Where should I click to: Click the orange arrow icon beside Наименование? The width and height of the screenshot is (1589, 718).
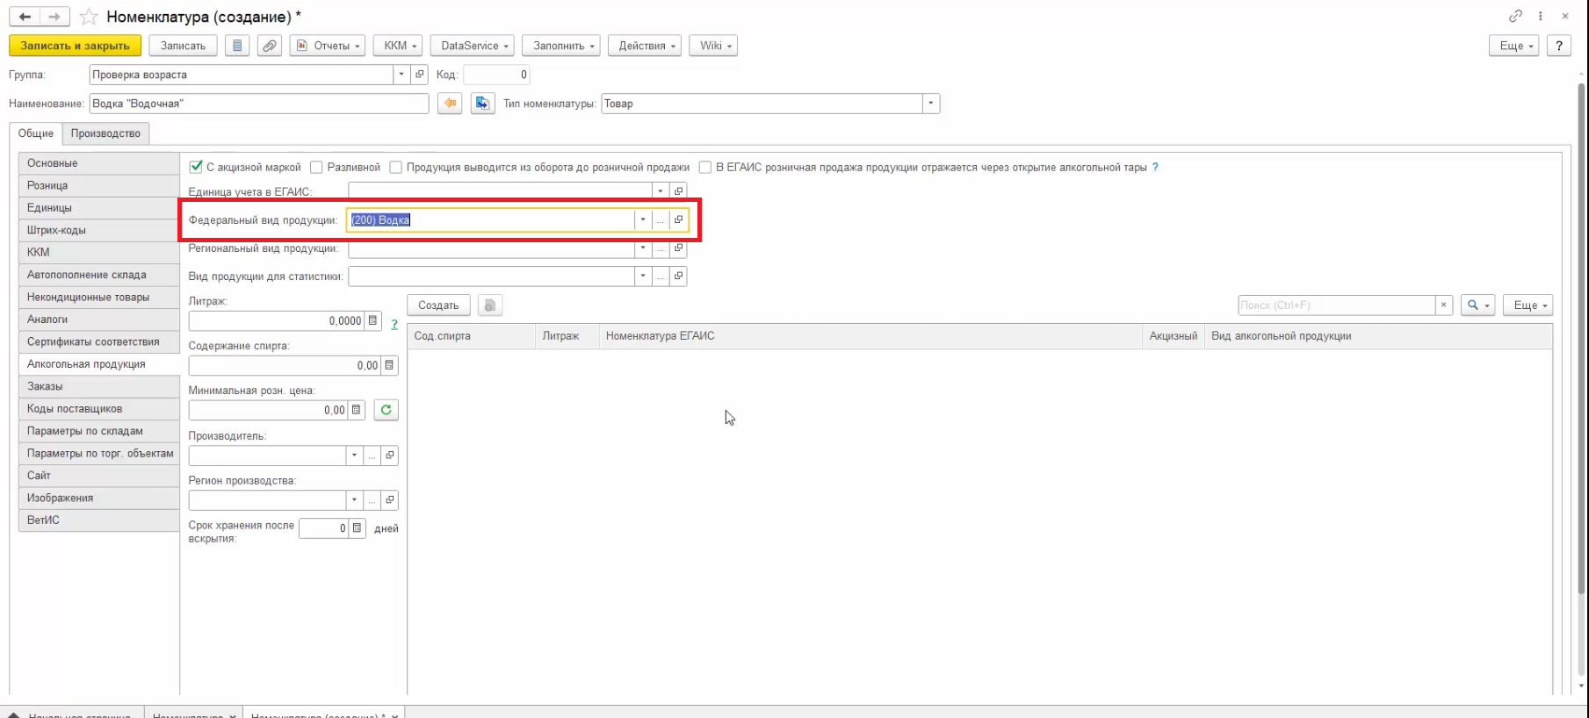(x=450, y=104)
